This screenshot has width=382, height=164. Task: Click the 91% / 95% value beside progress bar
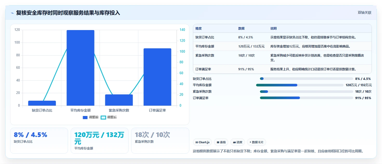pos(363,98)
